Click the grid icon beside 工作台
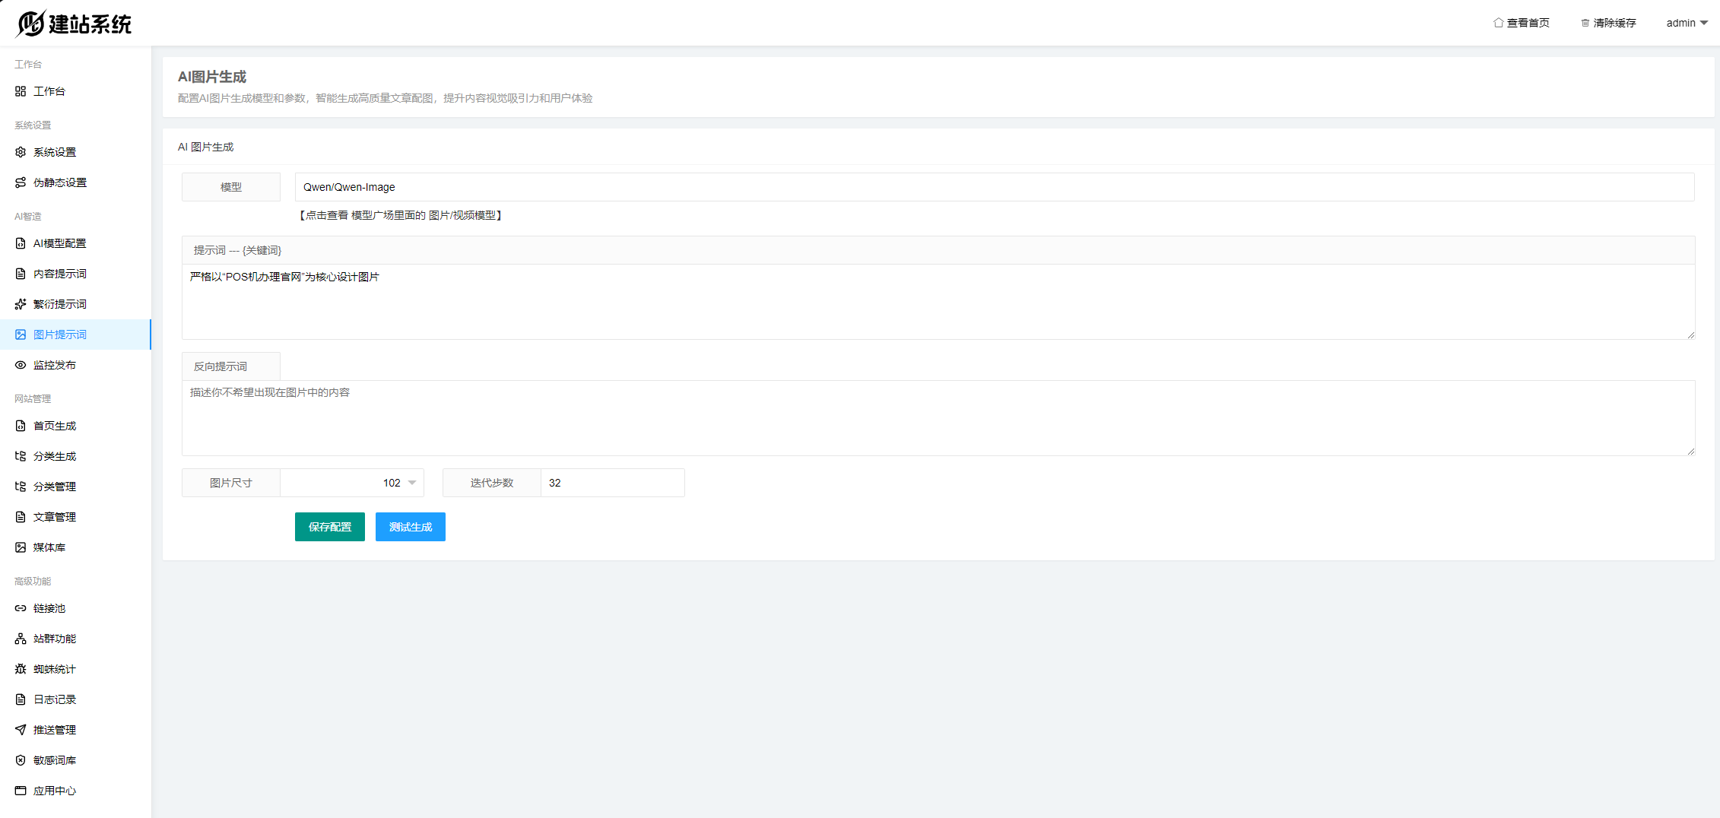This screenshot has height=818, width=1720. click(x=21, y=91)
